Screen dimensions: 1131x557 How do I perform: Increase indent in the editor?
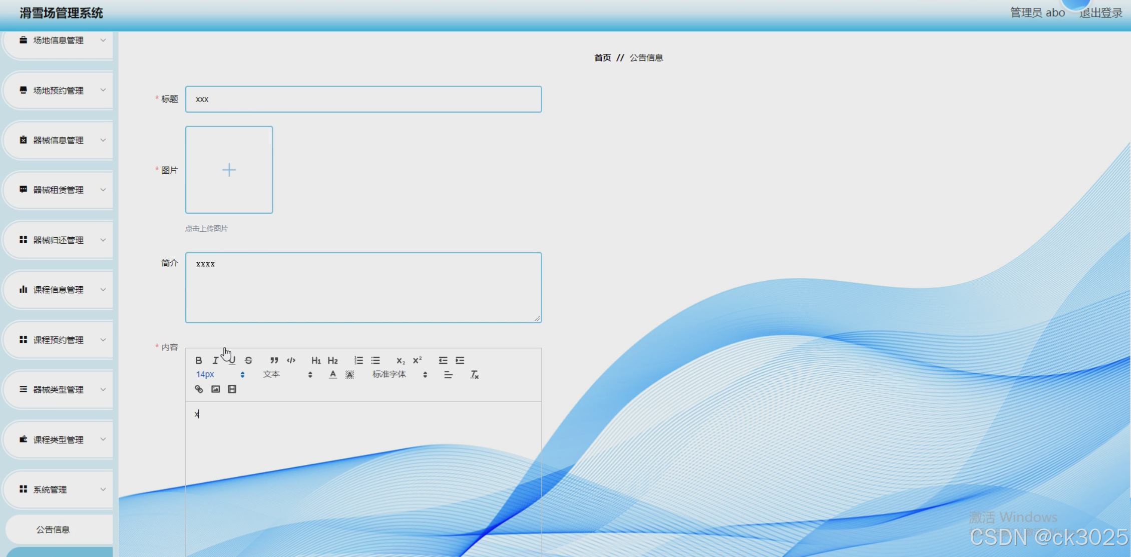[x=460, y=360]
